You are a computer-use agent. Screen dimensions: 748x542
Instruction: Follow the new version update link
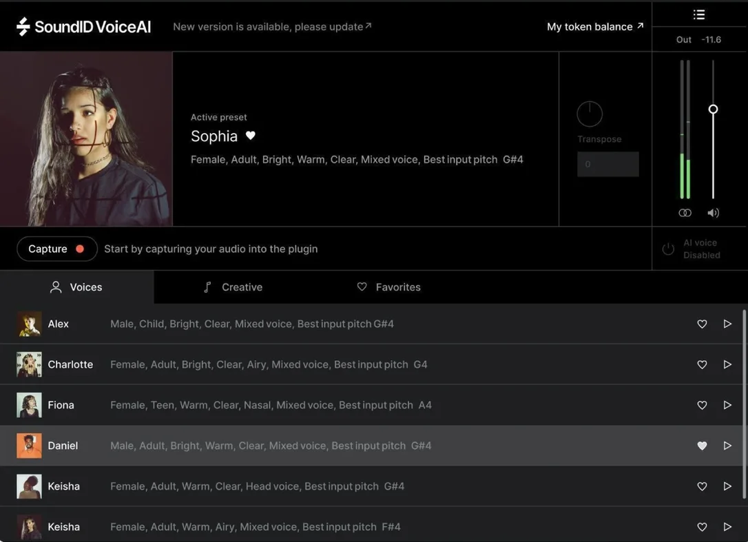tap(272, 27)
